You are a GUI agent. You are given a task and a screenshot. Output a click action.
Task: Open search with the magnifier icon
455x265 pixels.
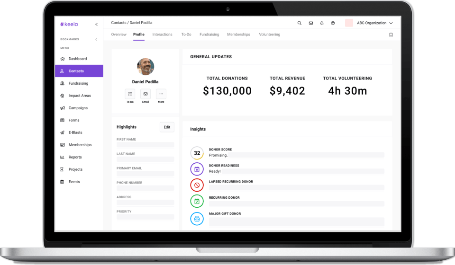click(x=299, y=23)
